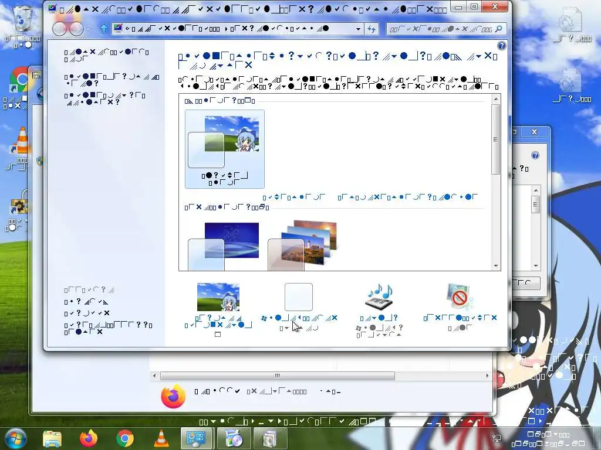Click left arrow of background window's horizontal scrollbar
Image resolution: width=601 pixels, height=450 pixels.
(154, 376)
